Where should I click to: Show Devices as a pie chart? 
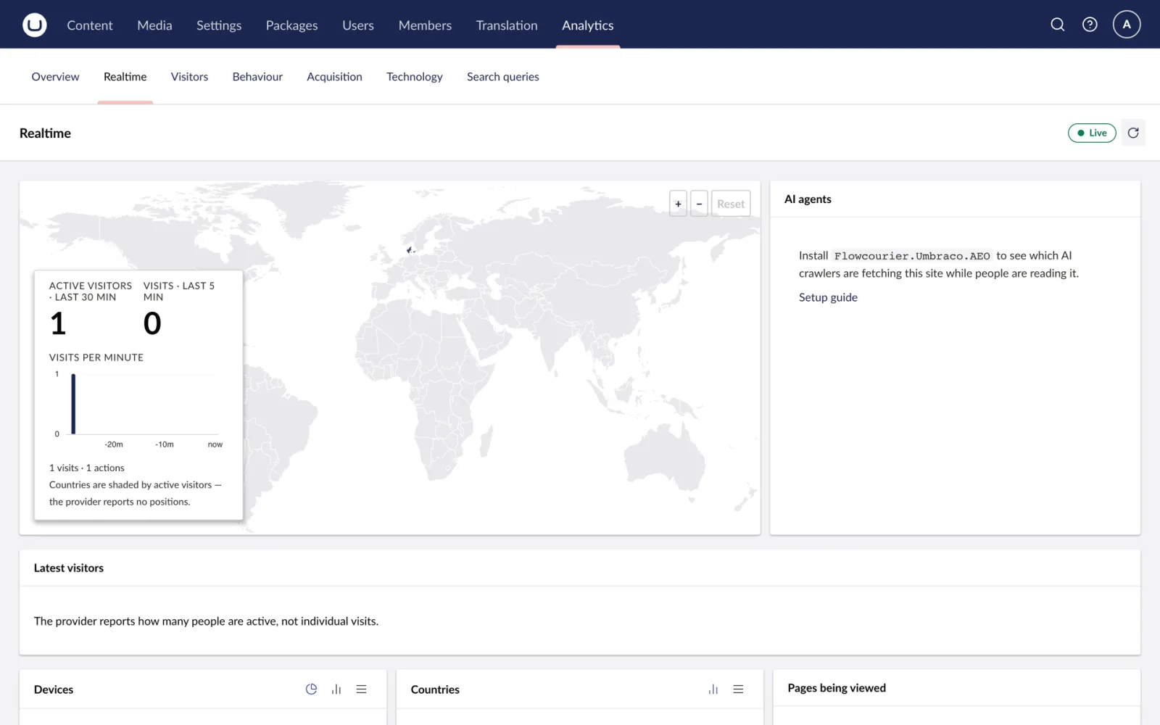[311, 689]
